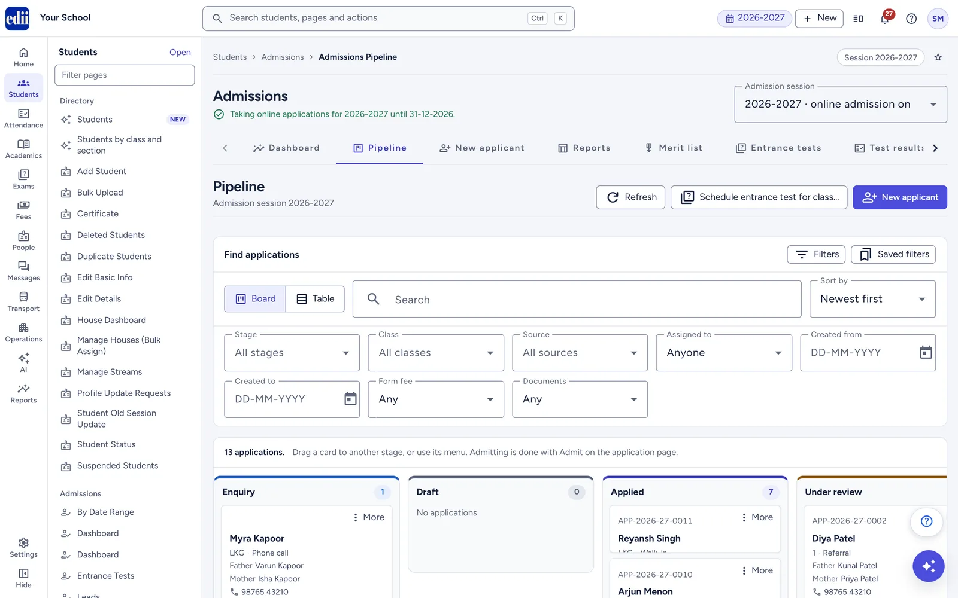Open the Admission session selector
Image resolution: width=958 pixels, height=598 pixels.
point(841,104)
